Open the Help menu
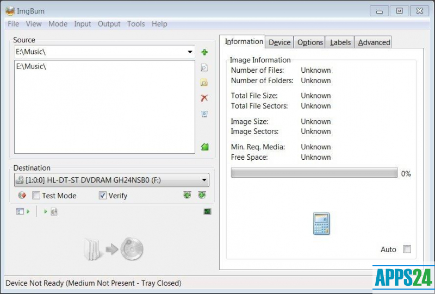Image resolution: width=435 pixels, height=294 pixels. [x=159, y=24]
